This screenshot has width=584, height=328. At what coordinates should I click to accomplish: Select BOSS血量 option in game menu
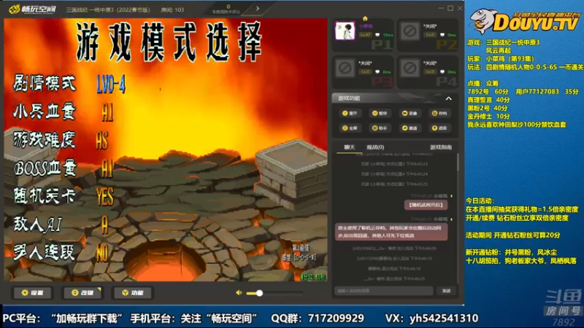(45, 168)
